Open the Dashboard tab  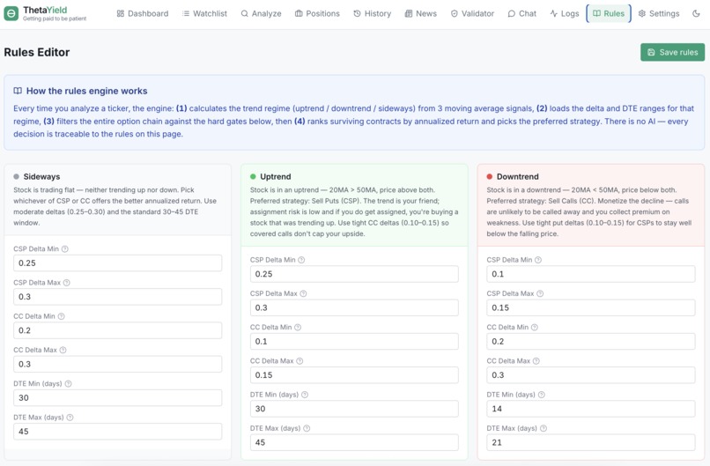pyautogui.click(x=142, y=13)
